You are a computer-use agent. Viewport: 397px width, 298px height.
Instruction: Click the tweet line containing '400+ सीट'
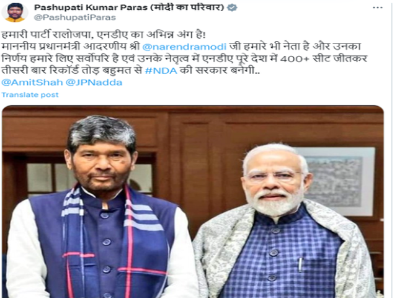click(184, 58)
